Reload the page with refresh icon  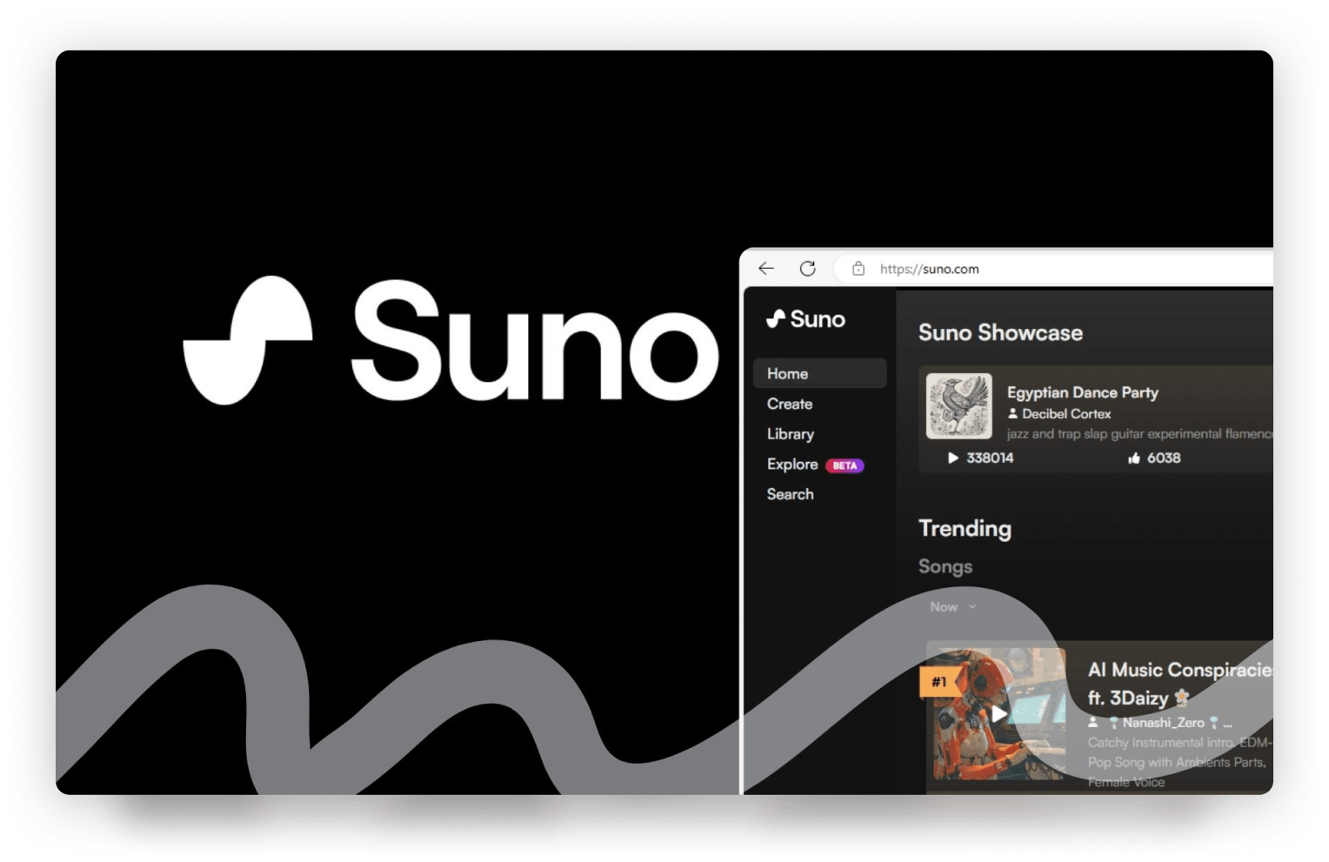click(x=808, y=269)
